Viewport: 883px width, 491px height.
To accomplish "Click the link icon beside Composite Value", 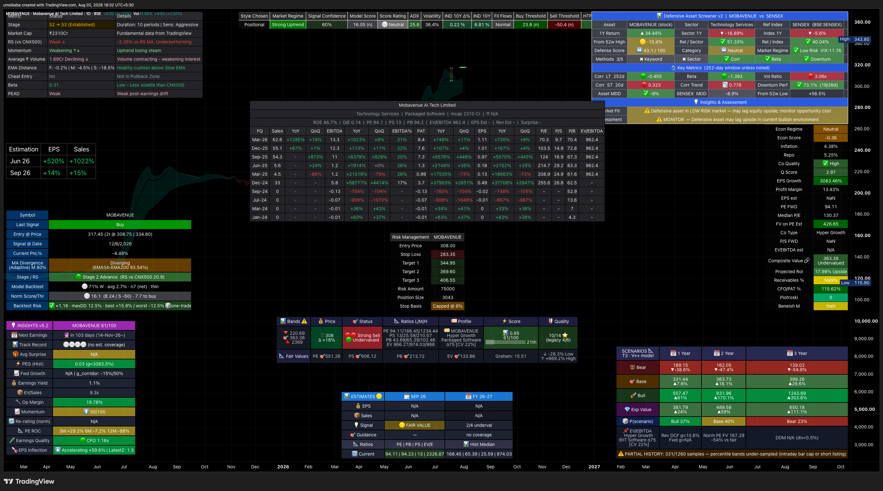I will click(807, 260).
